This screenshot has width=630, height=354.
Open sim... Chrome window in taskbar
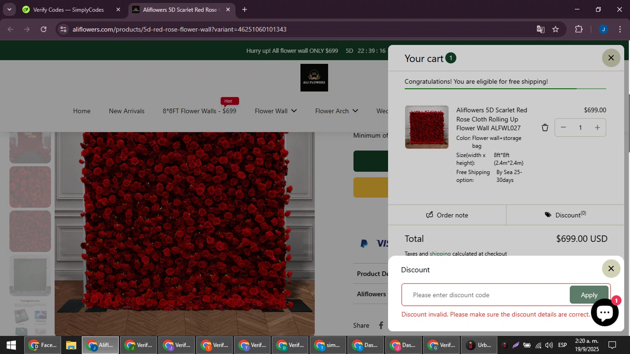point(328,345)
